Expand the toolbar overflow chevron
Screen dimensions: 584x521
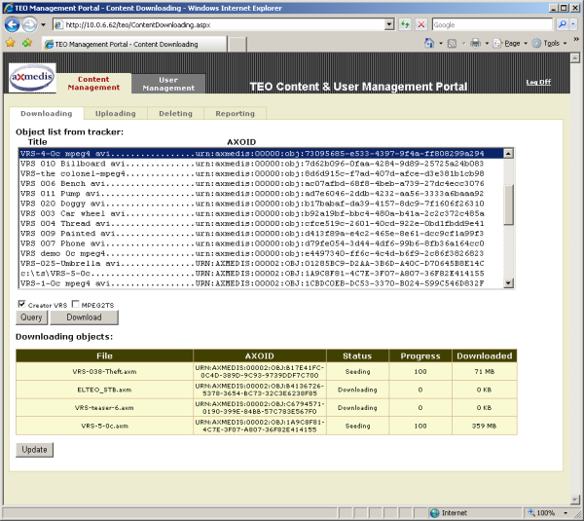pyautogui.click(x=576, y=39)
